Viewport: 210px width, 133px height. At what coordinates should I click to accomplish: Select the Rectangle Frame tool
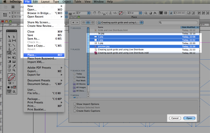(9, 53)
